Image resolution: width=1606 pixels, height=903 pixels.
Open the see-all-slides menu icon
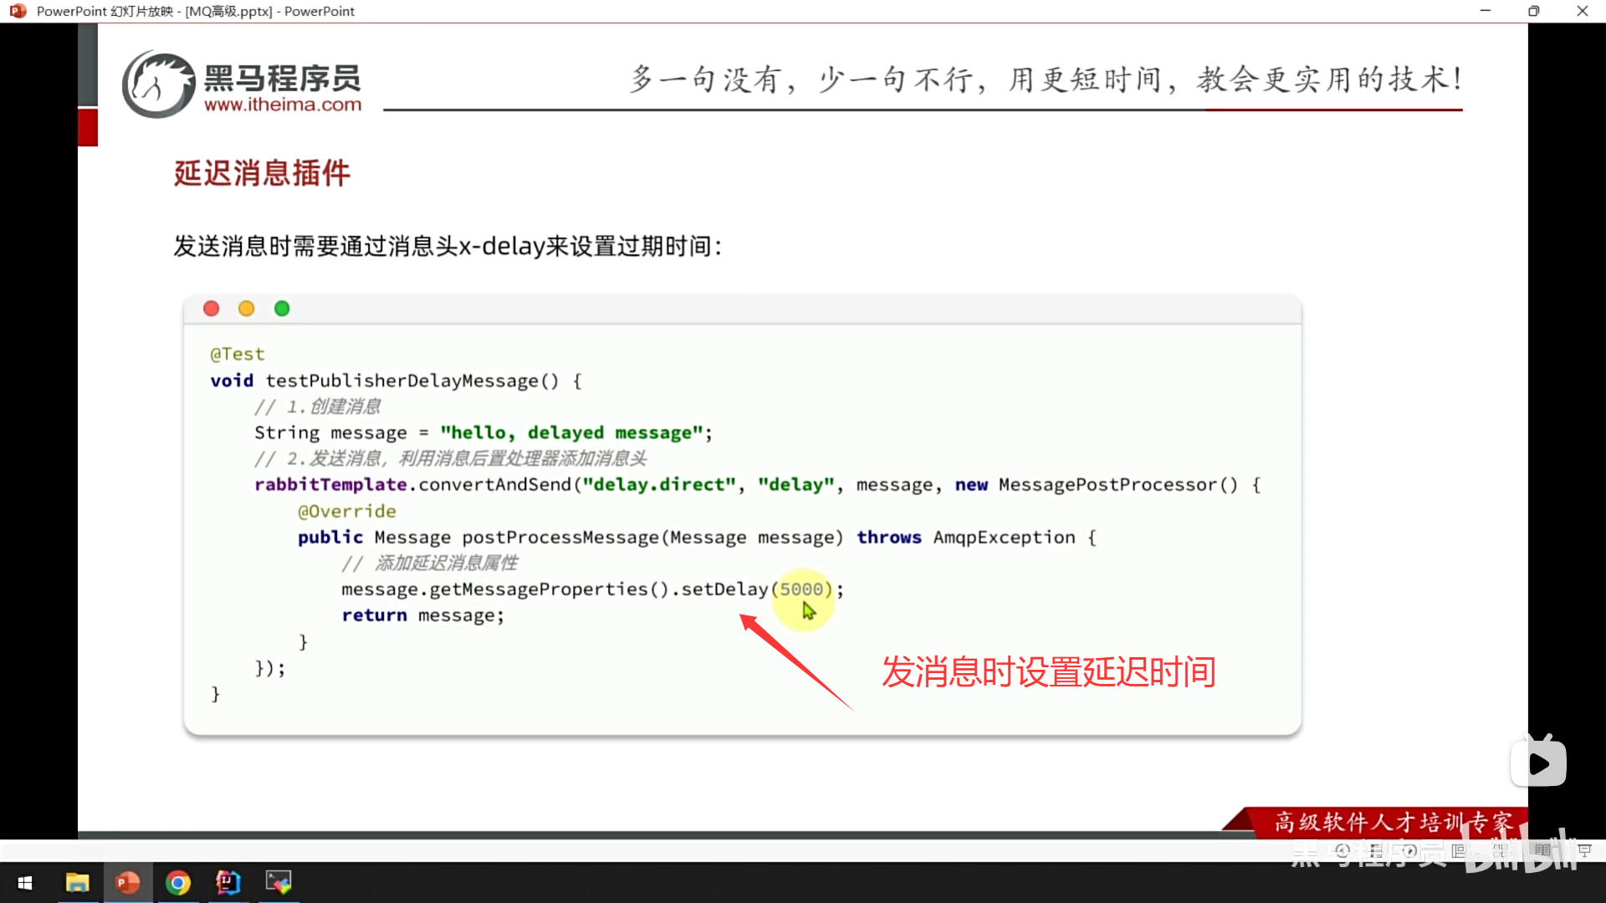1376,850
